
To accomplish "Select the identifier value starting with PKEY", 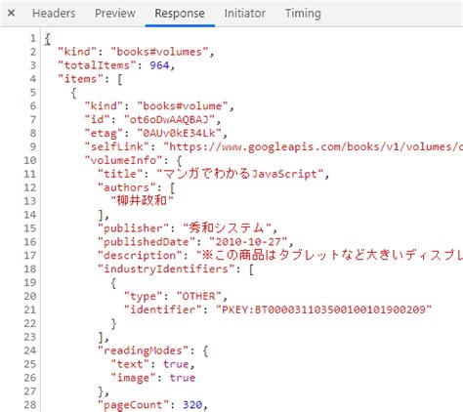I will point(323,309).
